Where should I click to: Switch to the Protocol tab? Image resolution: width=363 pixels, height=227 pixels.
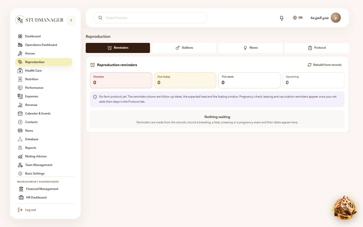point(317,48)
